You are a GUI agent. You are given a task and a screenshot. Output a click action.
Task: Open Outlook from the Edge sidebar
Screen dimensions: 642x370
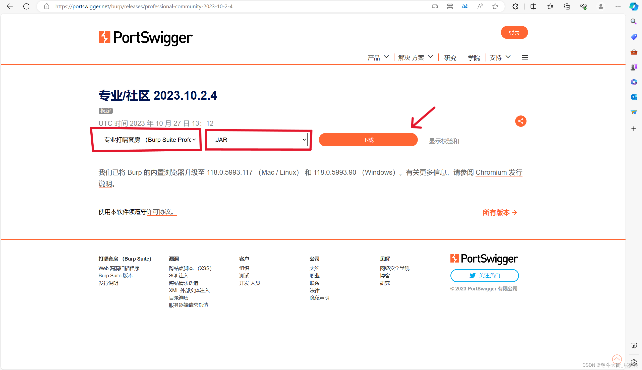pos(634,97)
